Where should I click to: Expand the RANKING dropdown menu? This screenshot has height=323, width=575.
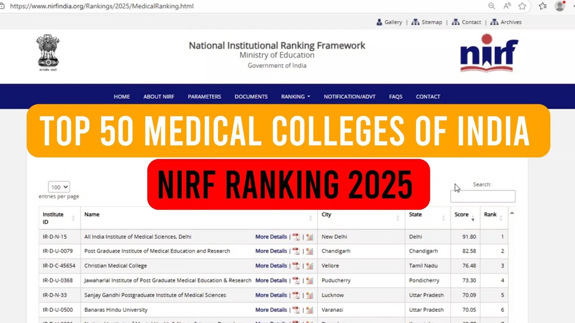coord(296,96)
